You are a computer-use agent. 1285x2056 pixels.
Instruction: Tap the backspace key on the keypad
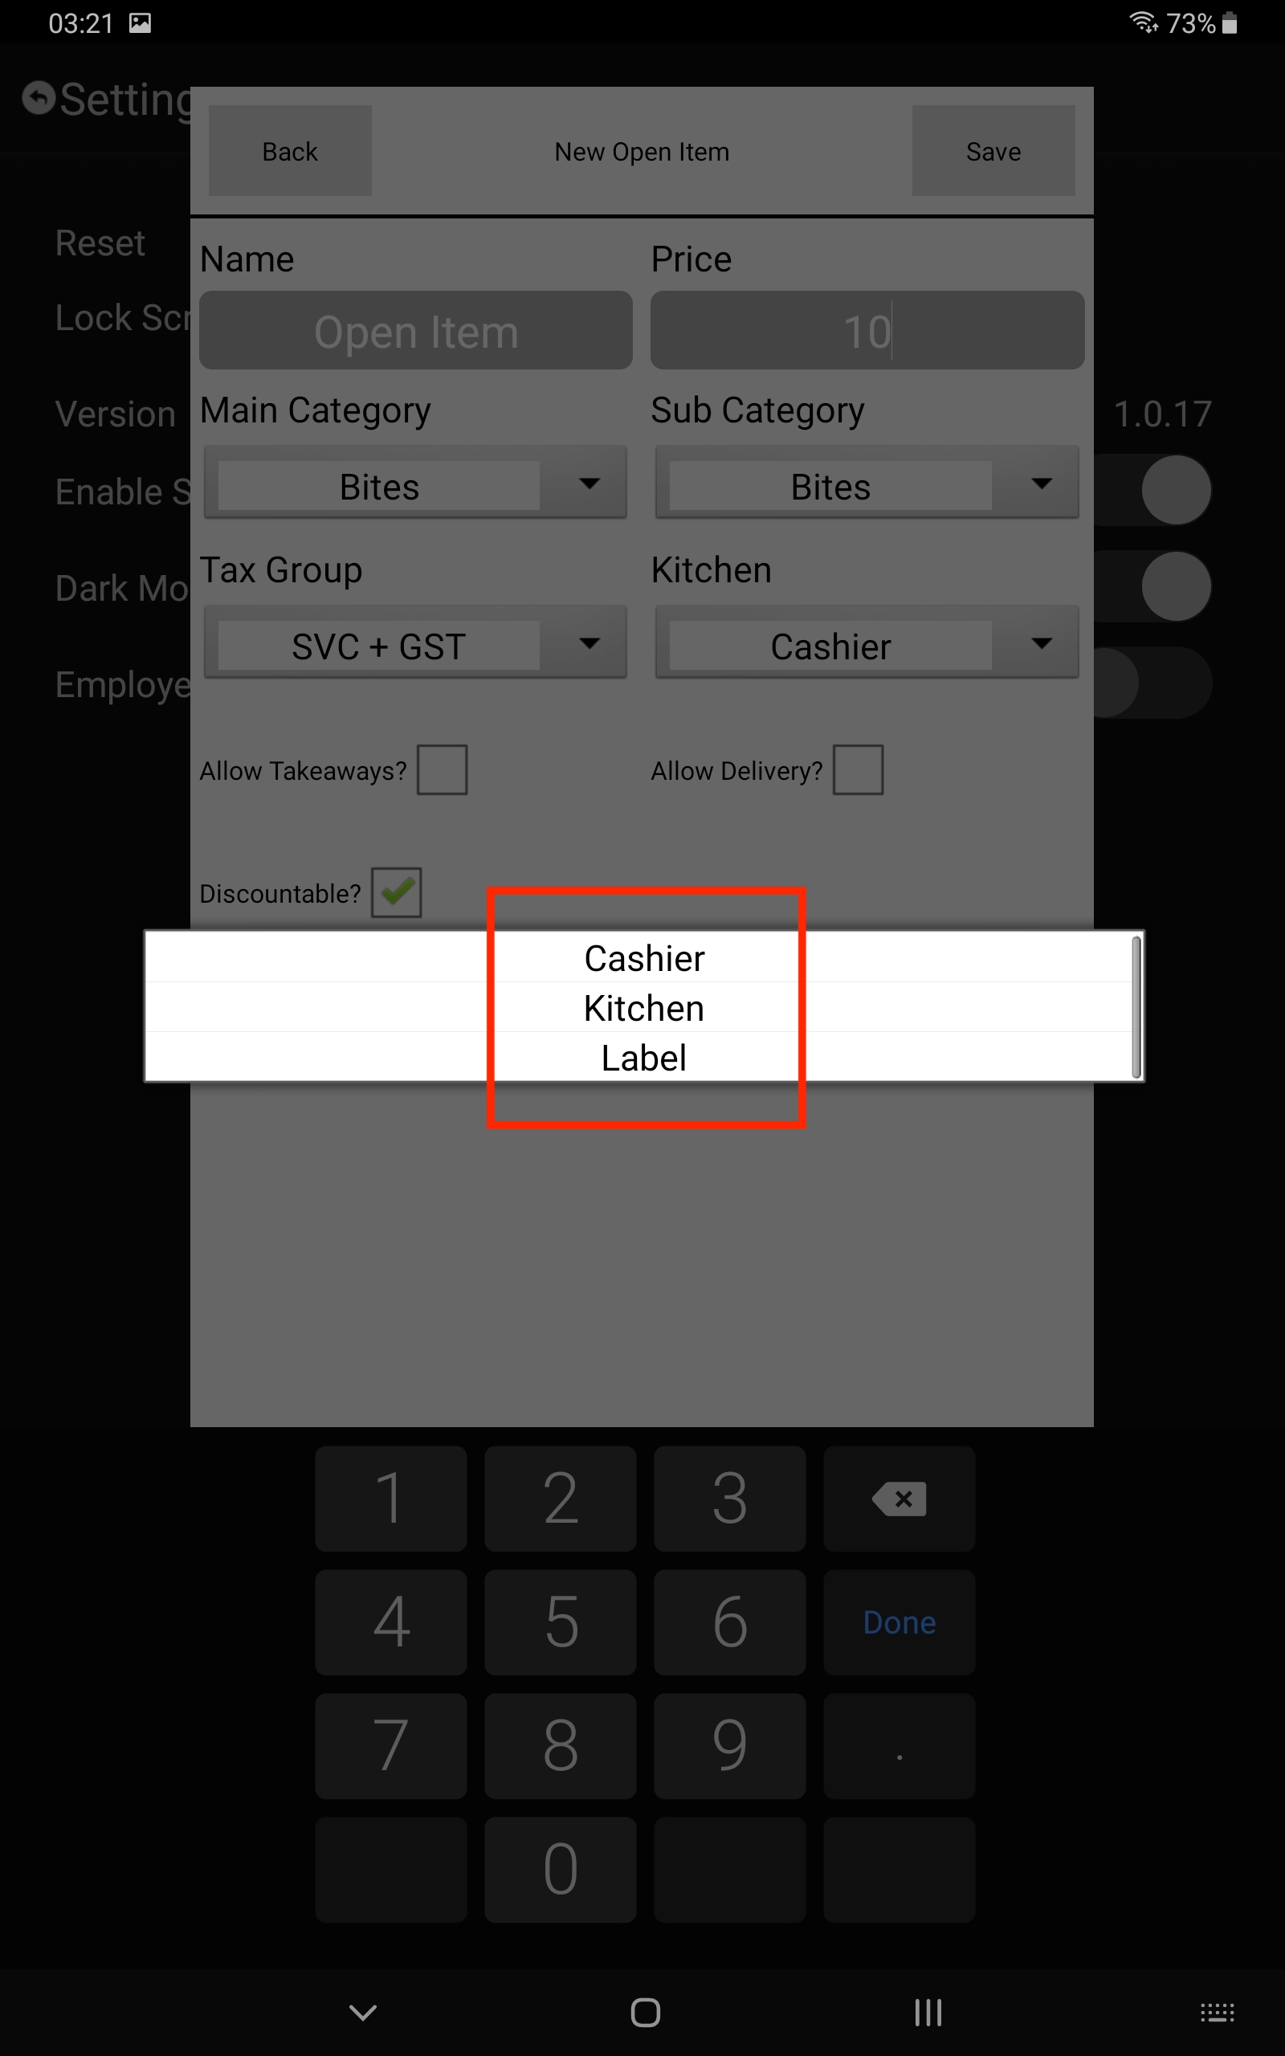[x=899, y=1499]
